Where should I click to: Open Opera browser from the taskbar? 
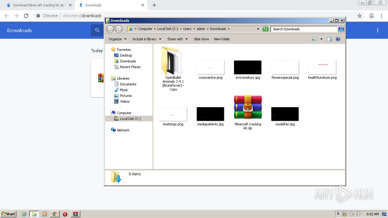[x=65, y=214]
